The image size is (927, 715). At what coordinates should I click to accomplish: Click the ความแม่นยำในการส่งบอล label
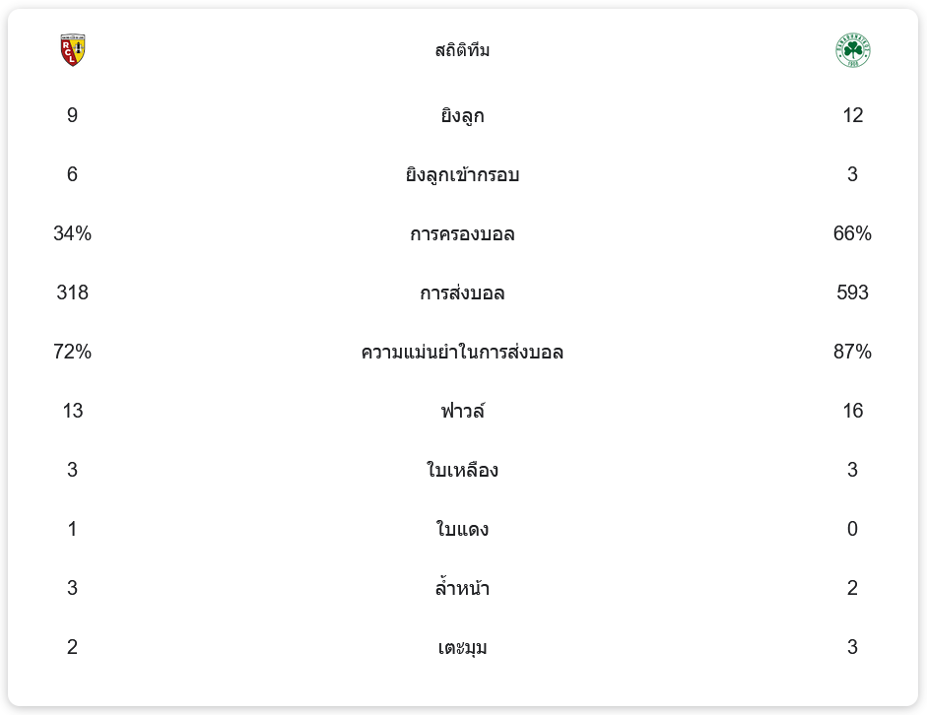pyautogui.click(x=462, y=353)
